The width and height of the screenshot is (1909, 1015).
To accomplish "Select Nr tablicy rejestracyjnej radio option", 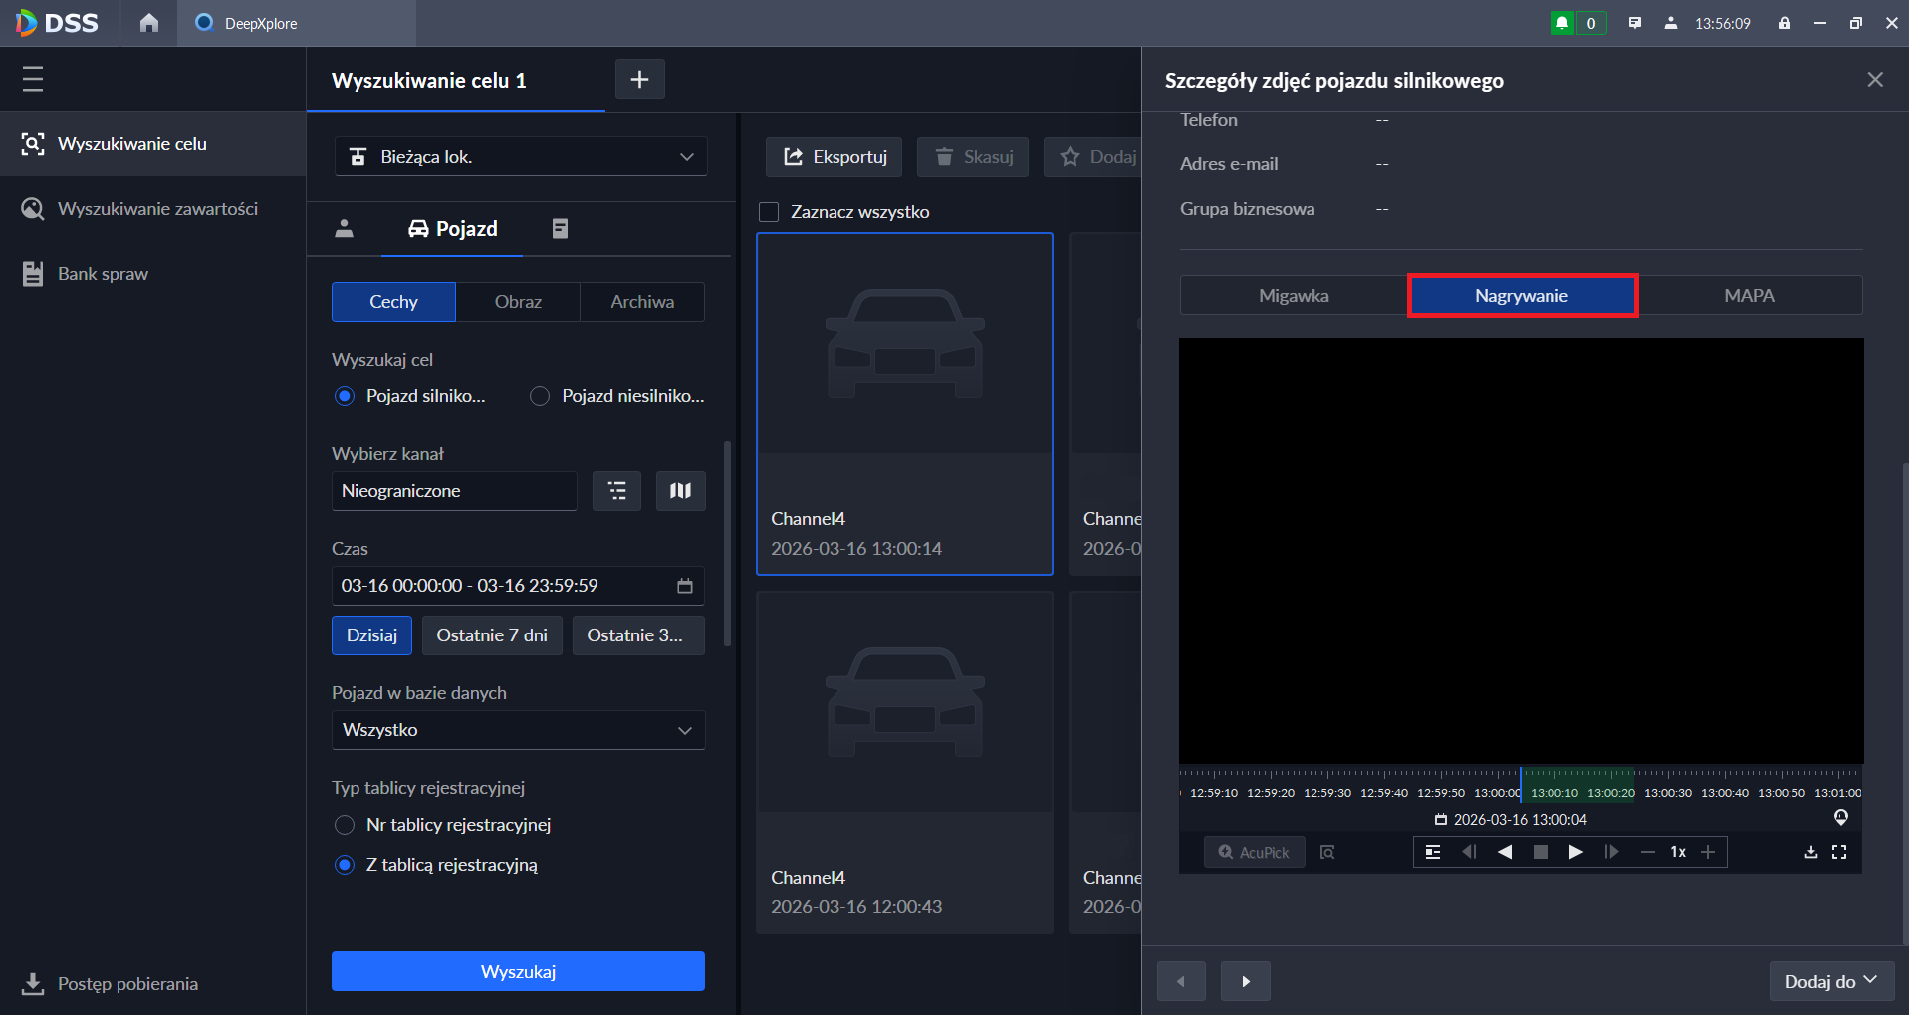I will click(x=345, y=825).
